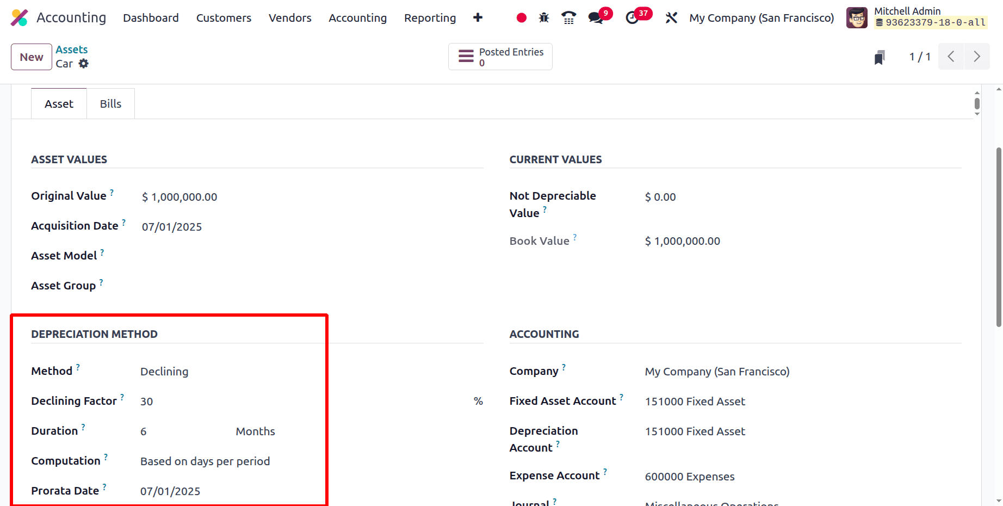
Task: Toggle the bookmark favorite icon
Action: pyautogui.click(x=880, y=56)
